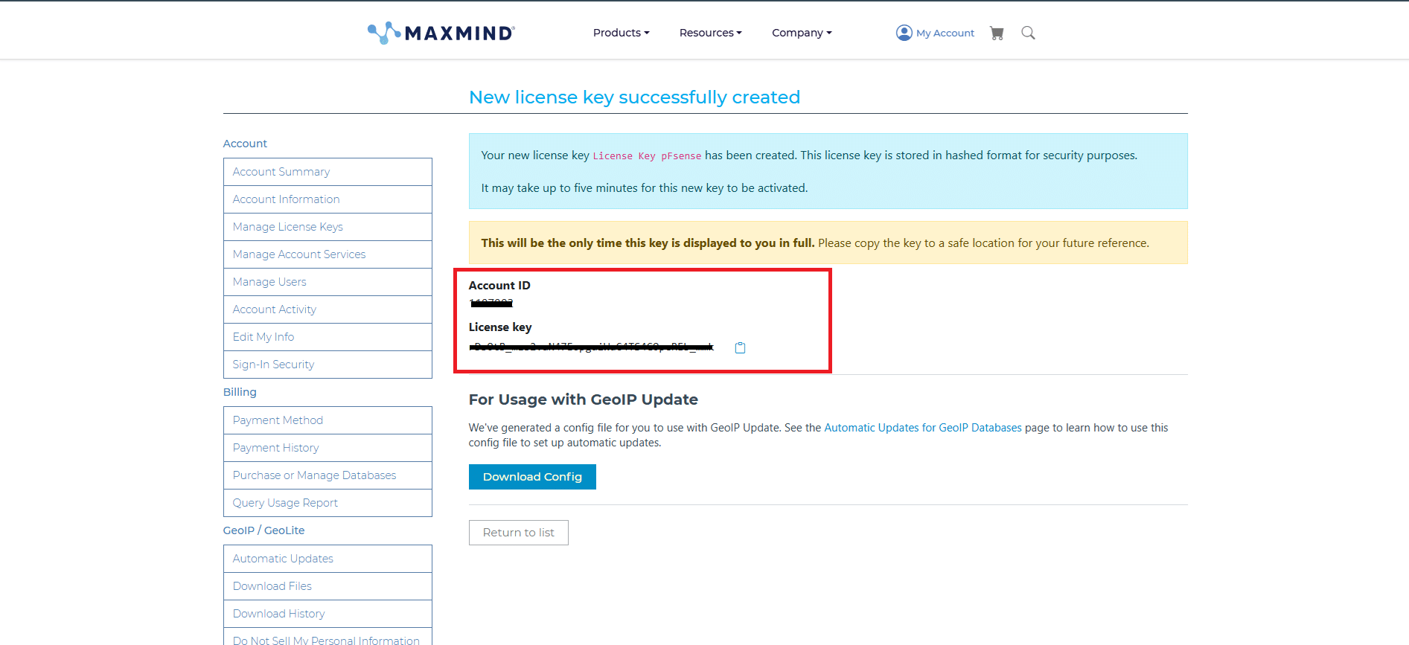Expand the Company menu
This screenshot has width=1409, height=645.
click(x=802, y=33)
